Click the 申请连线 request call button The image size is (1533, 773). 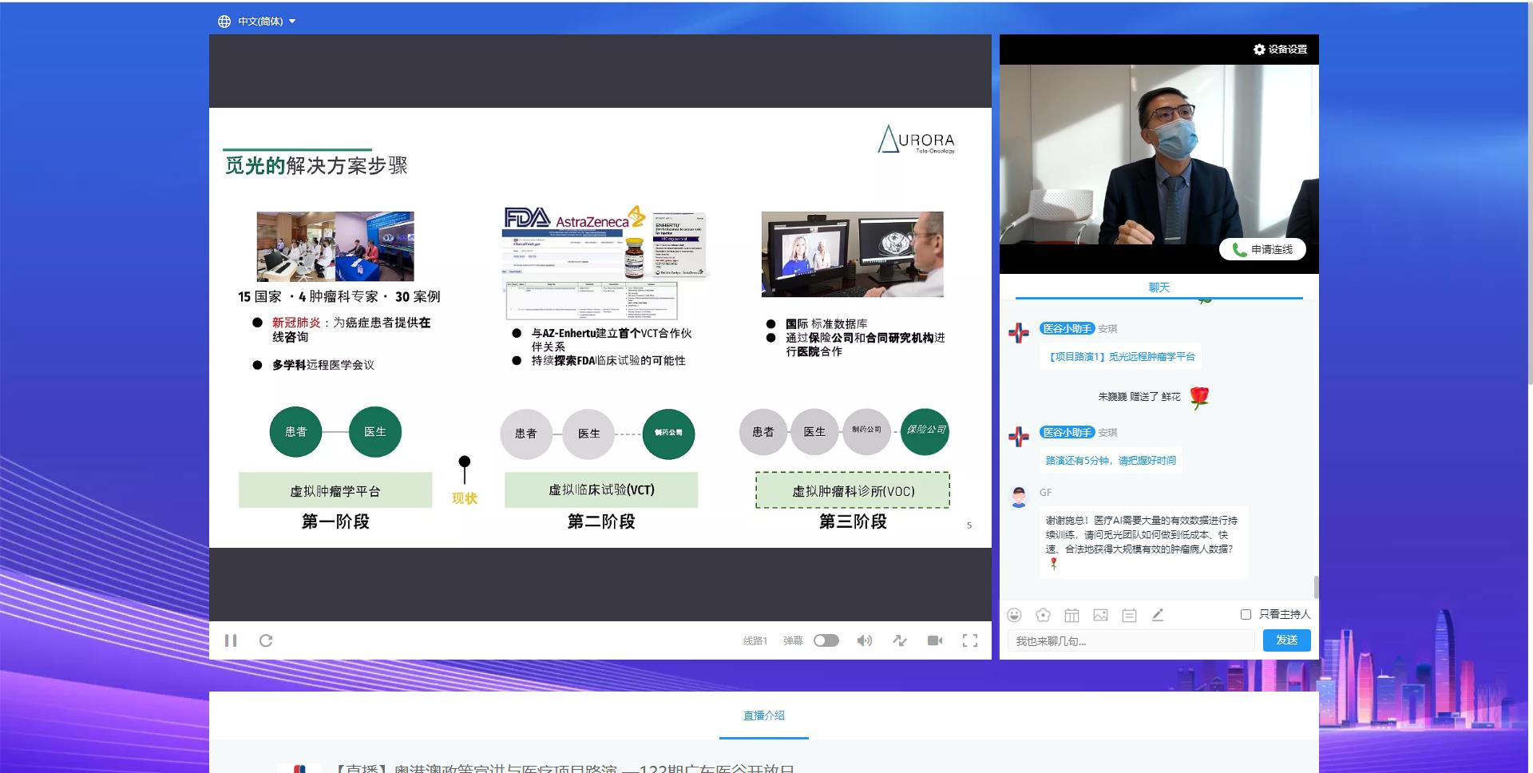1262,250
